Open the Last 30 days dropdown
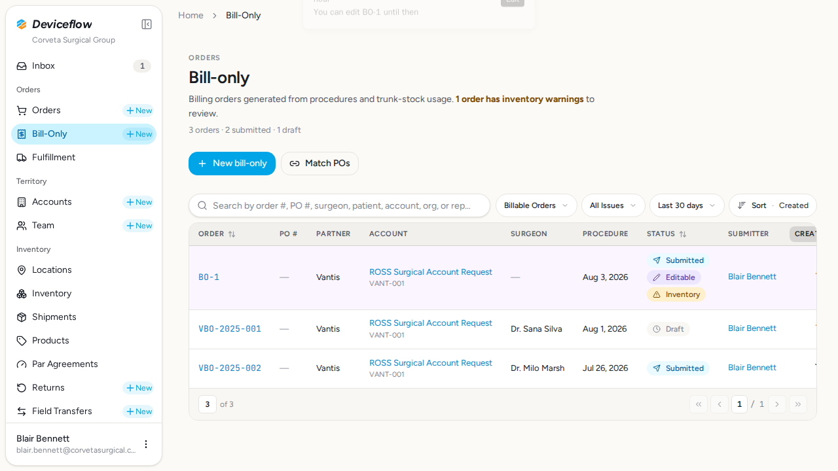 [687, 205]
